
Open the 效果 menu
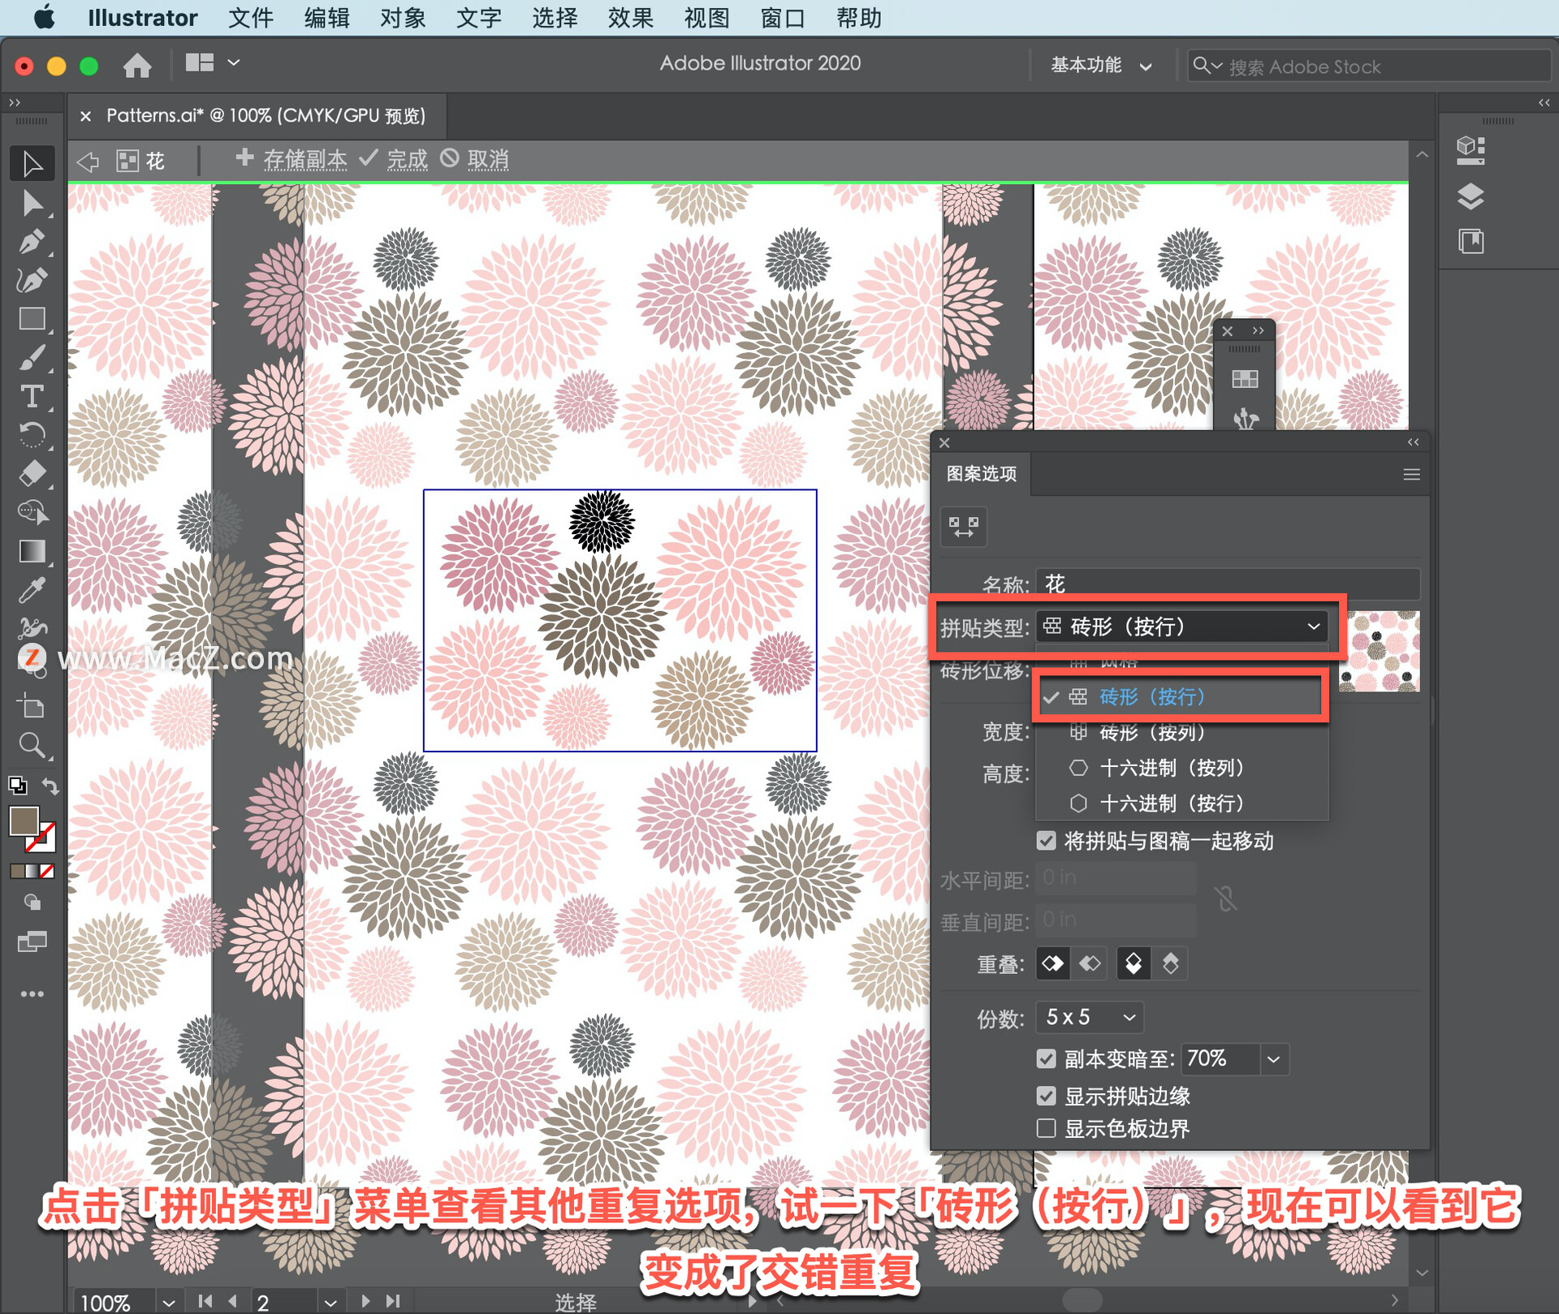pos(631,18)
